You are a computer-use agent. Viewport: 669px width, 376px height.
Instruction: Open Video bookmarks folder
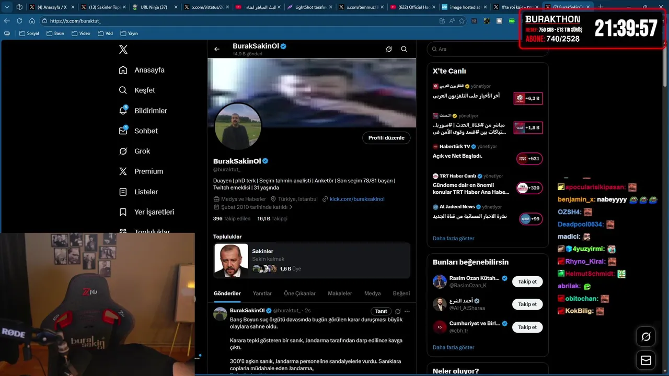pos(80,33)
